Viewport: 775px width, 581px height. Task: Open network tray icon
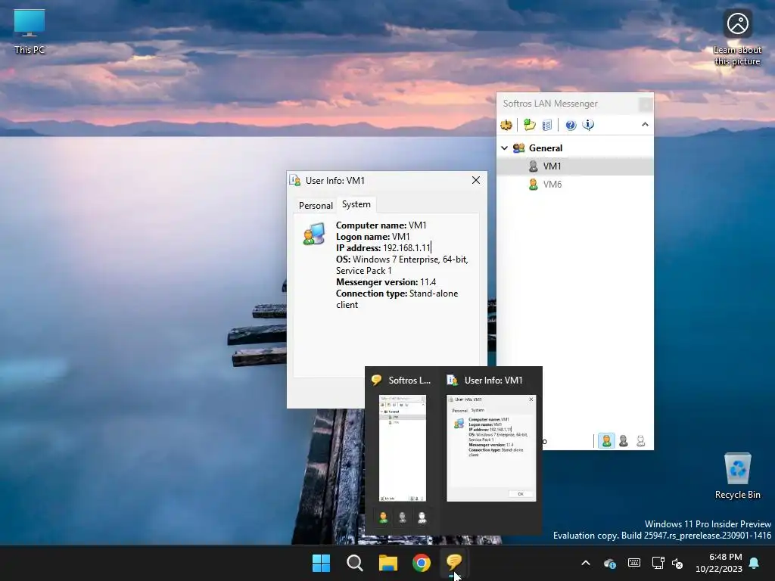[658, 563]
